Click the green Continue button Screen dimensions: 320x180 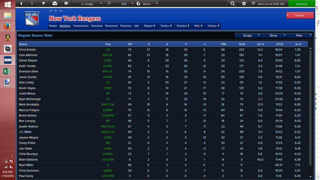[x=302, y=4]
